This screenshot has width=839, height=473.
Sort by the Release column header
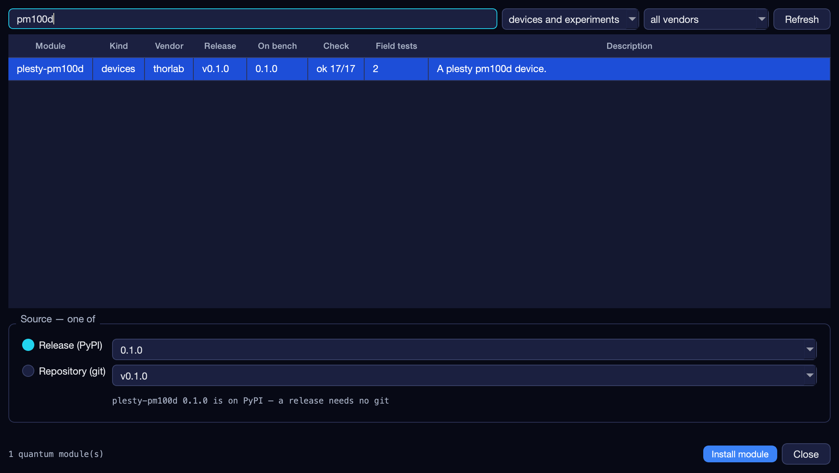tap(220, 46)
